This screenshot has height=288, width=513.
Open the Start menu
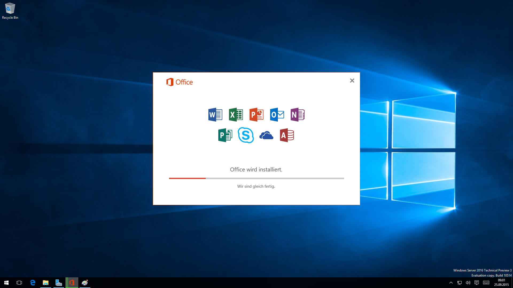(x=6, y=283)
